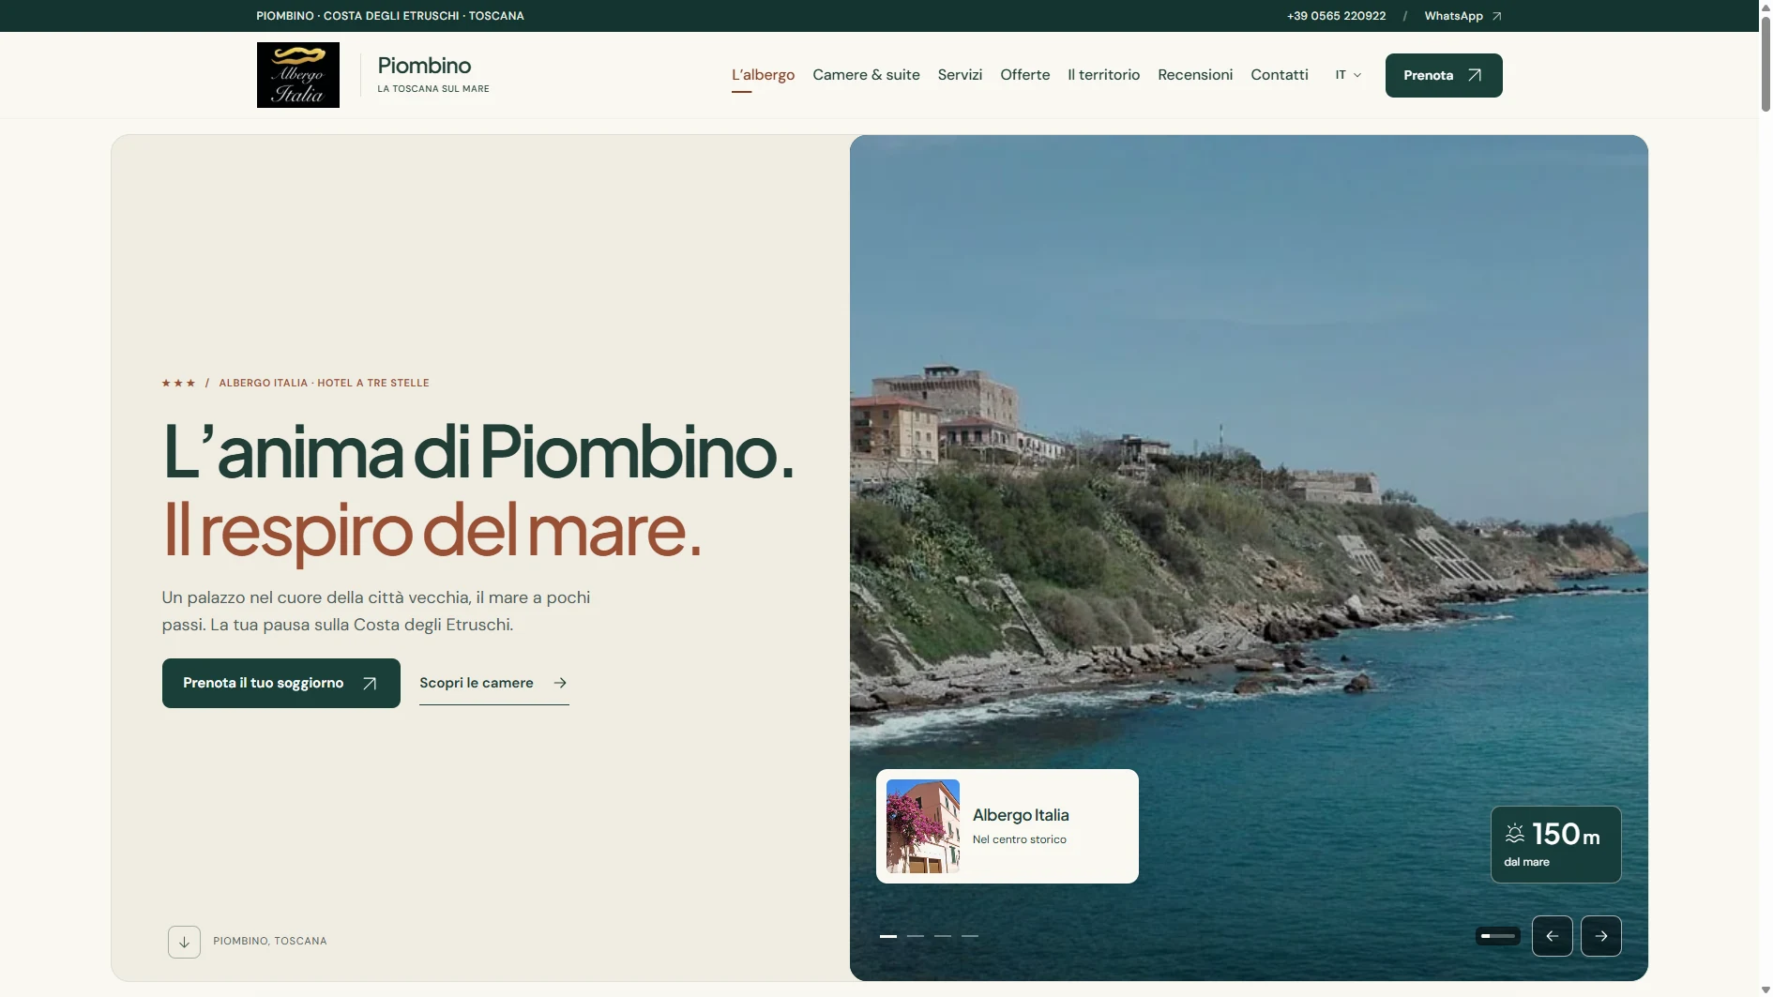The image size is (1773, 997).
Task: Select the second slide indicator dash
Action: [x=915, y=936]
